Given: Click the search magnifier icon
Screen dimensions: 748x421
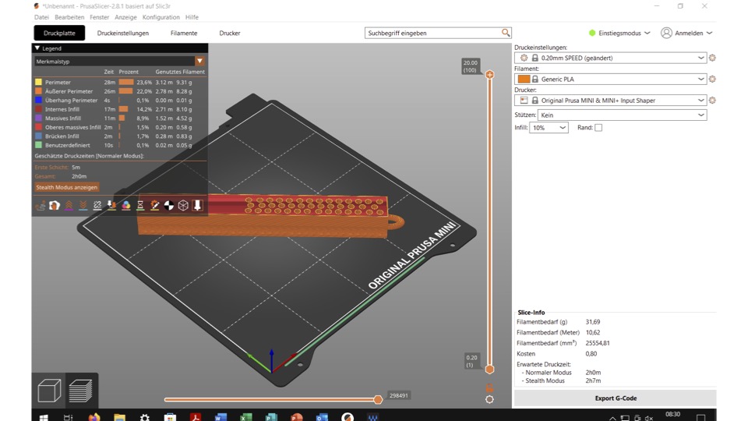Looking at the screenshot, I should [506, 33].
